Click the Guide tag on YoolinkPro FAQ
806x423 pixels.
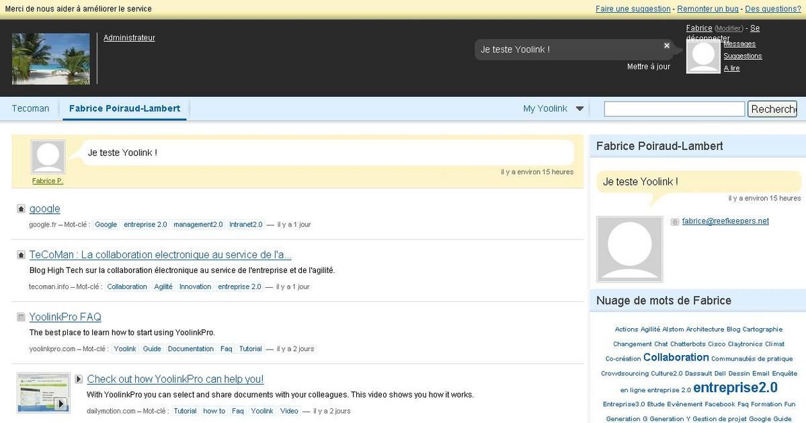point(152,349)
